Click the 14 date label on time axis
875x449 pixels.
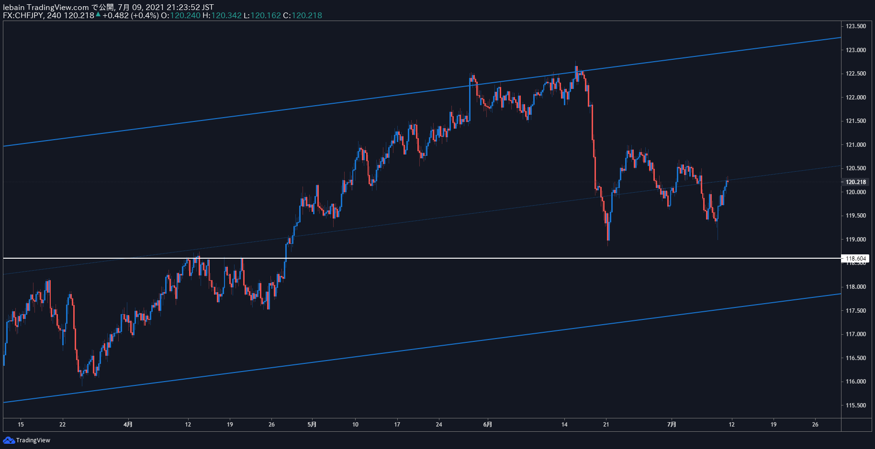point(564,424)
